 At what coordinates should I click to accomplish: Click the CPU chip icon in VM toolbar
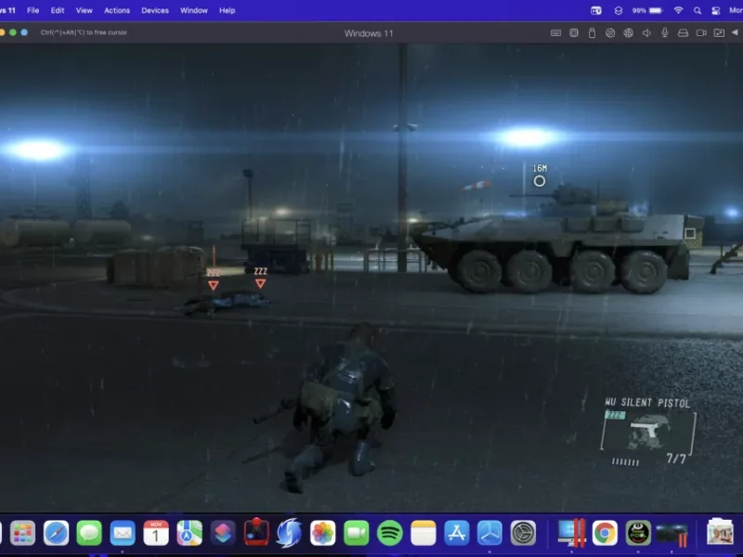(574, 32)
